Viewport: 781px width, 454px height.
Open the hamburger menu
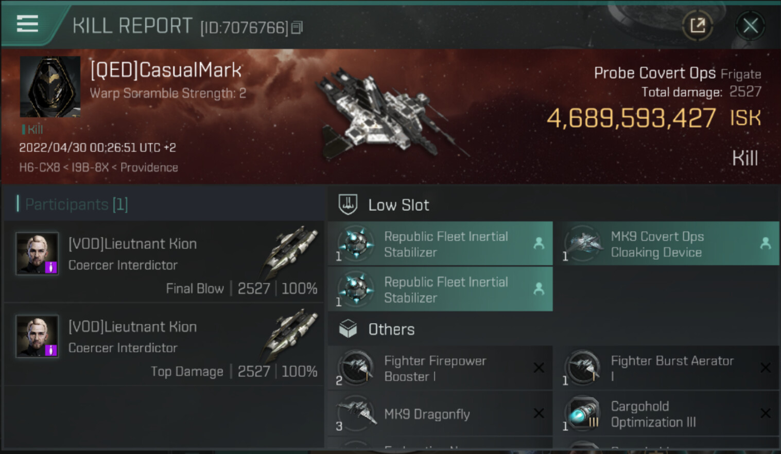pyautogui.click(x=27, y=24)
